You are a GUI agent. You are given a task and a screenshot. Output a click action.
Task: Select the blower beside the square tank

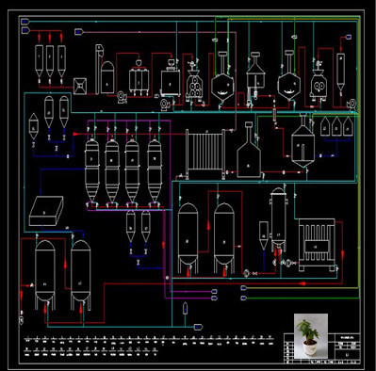165,105
